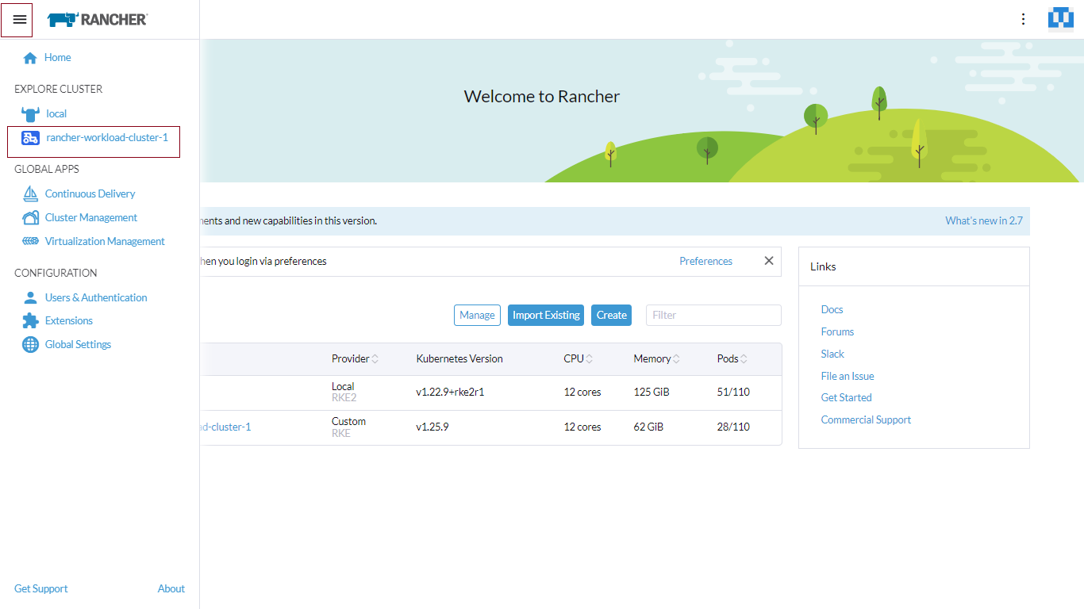The height and width of the screenshot is (609, 1084).
Task: Select the 51/110 pods cell
Action: [733, 393]
